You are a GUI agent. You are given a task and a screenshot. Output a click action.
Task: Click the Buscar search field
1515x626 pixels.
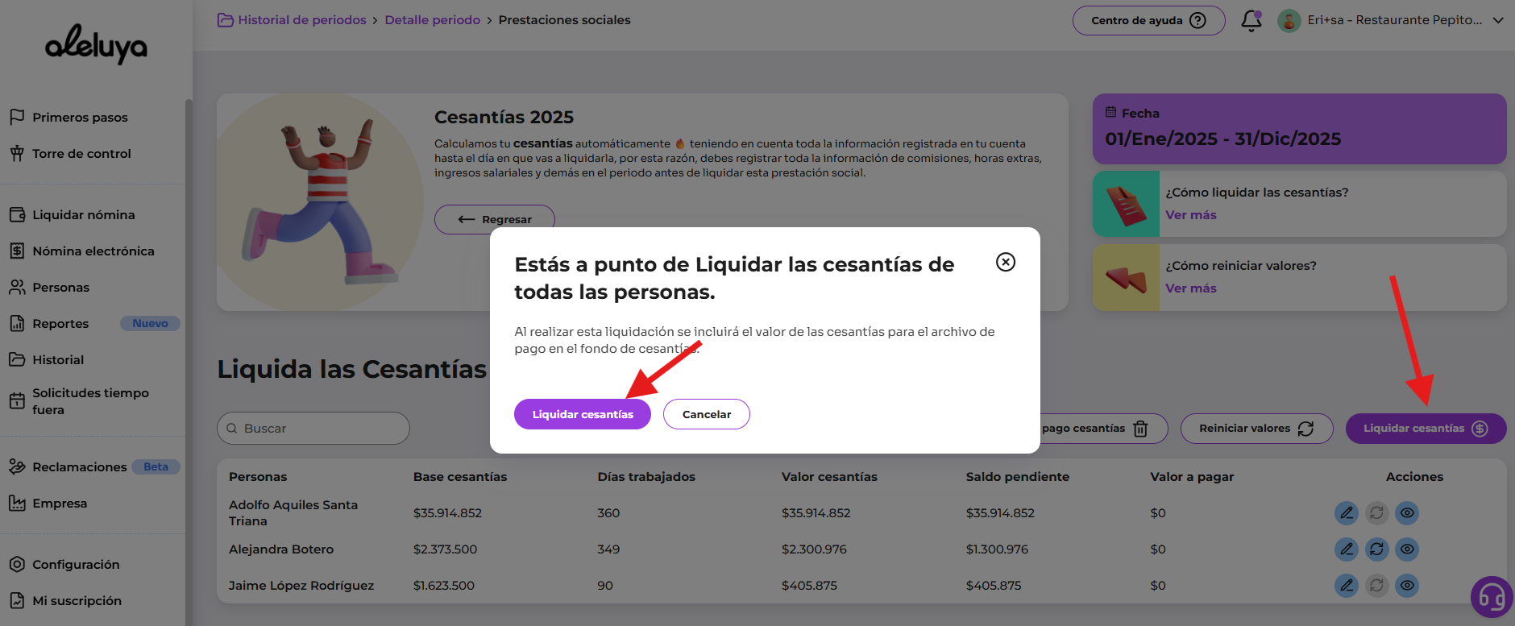(x=313, y=429)
